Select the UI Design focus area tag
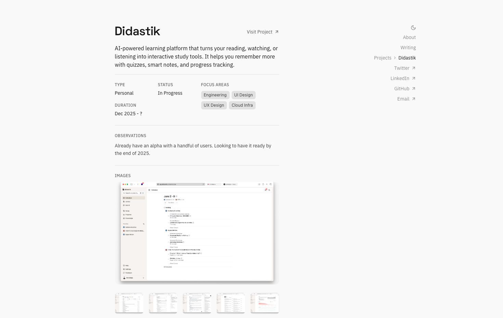Screen dimensions: 503x318 [244, 95]
